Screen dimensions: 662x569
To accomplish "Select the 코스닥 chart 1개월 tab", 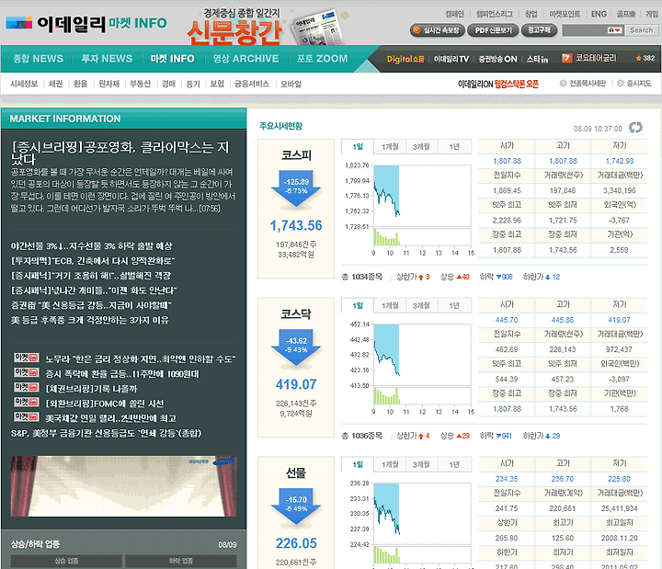I will [390, 305].
